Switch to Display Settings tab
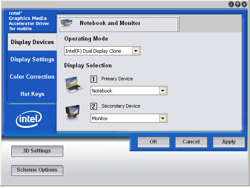This screenshot has height=188, width=250. (32, 59)
